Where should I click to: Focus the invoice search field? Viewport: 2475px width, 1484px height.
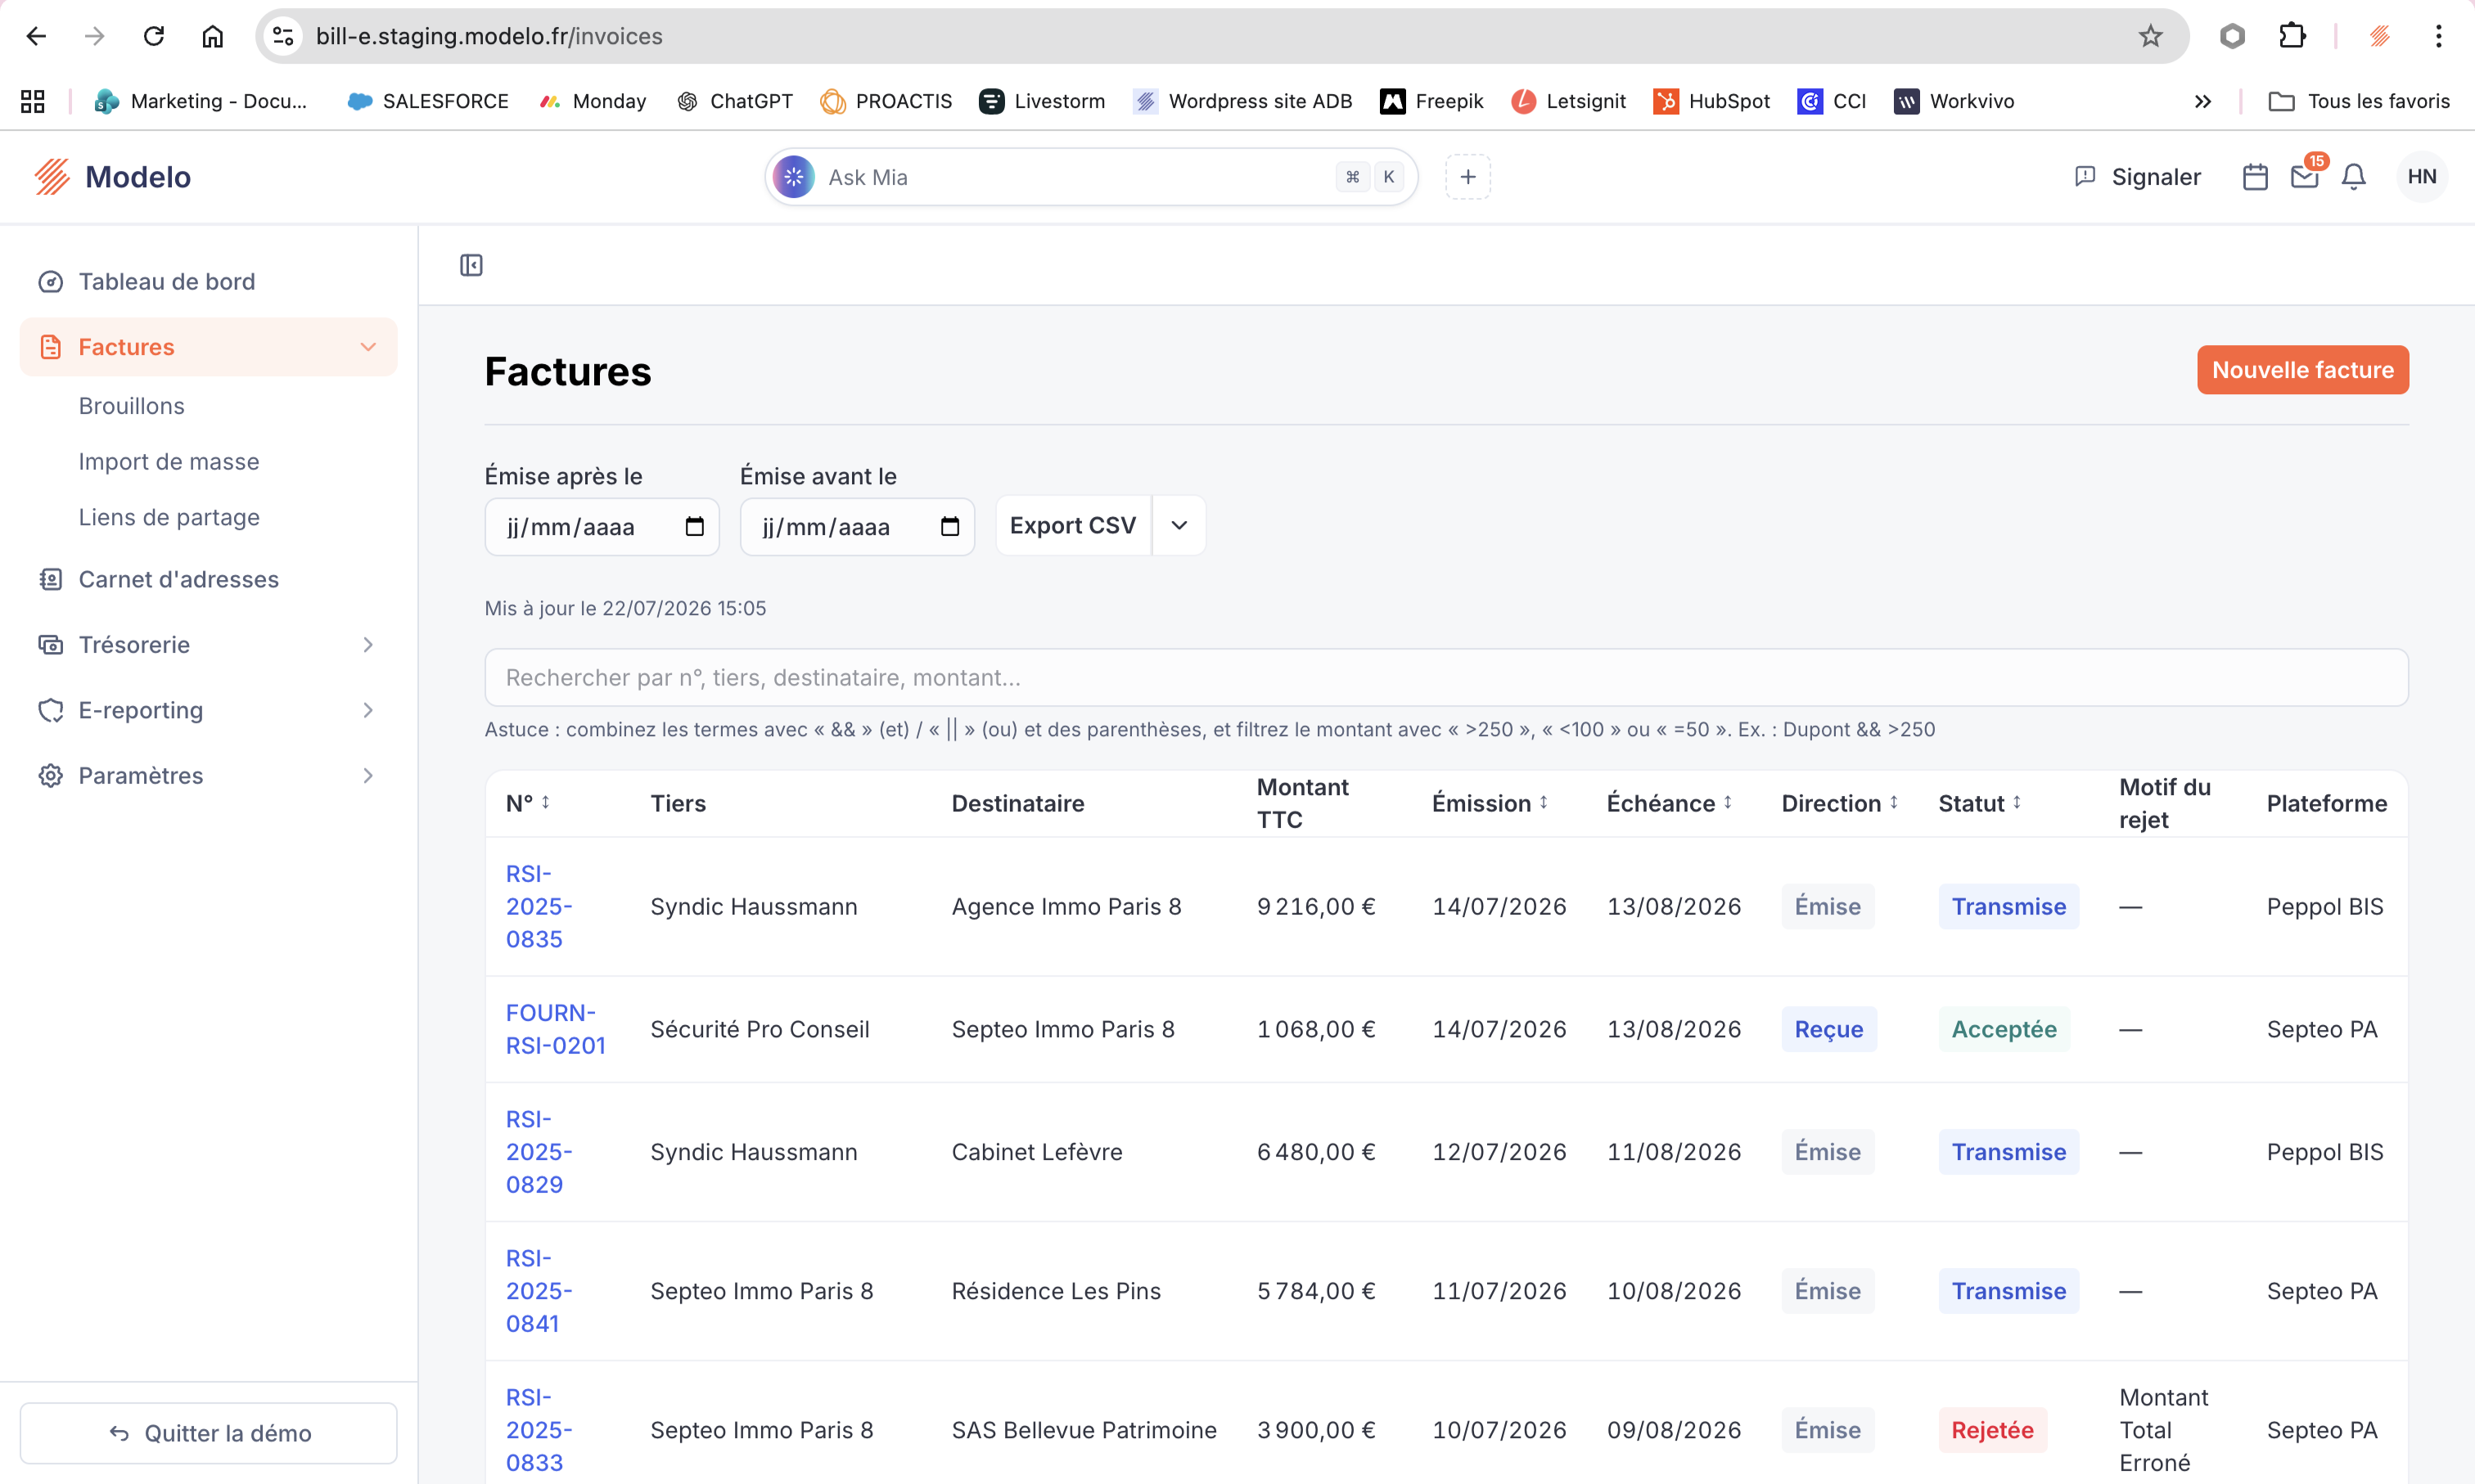pyautogui.click(x=1445, y=678)
